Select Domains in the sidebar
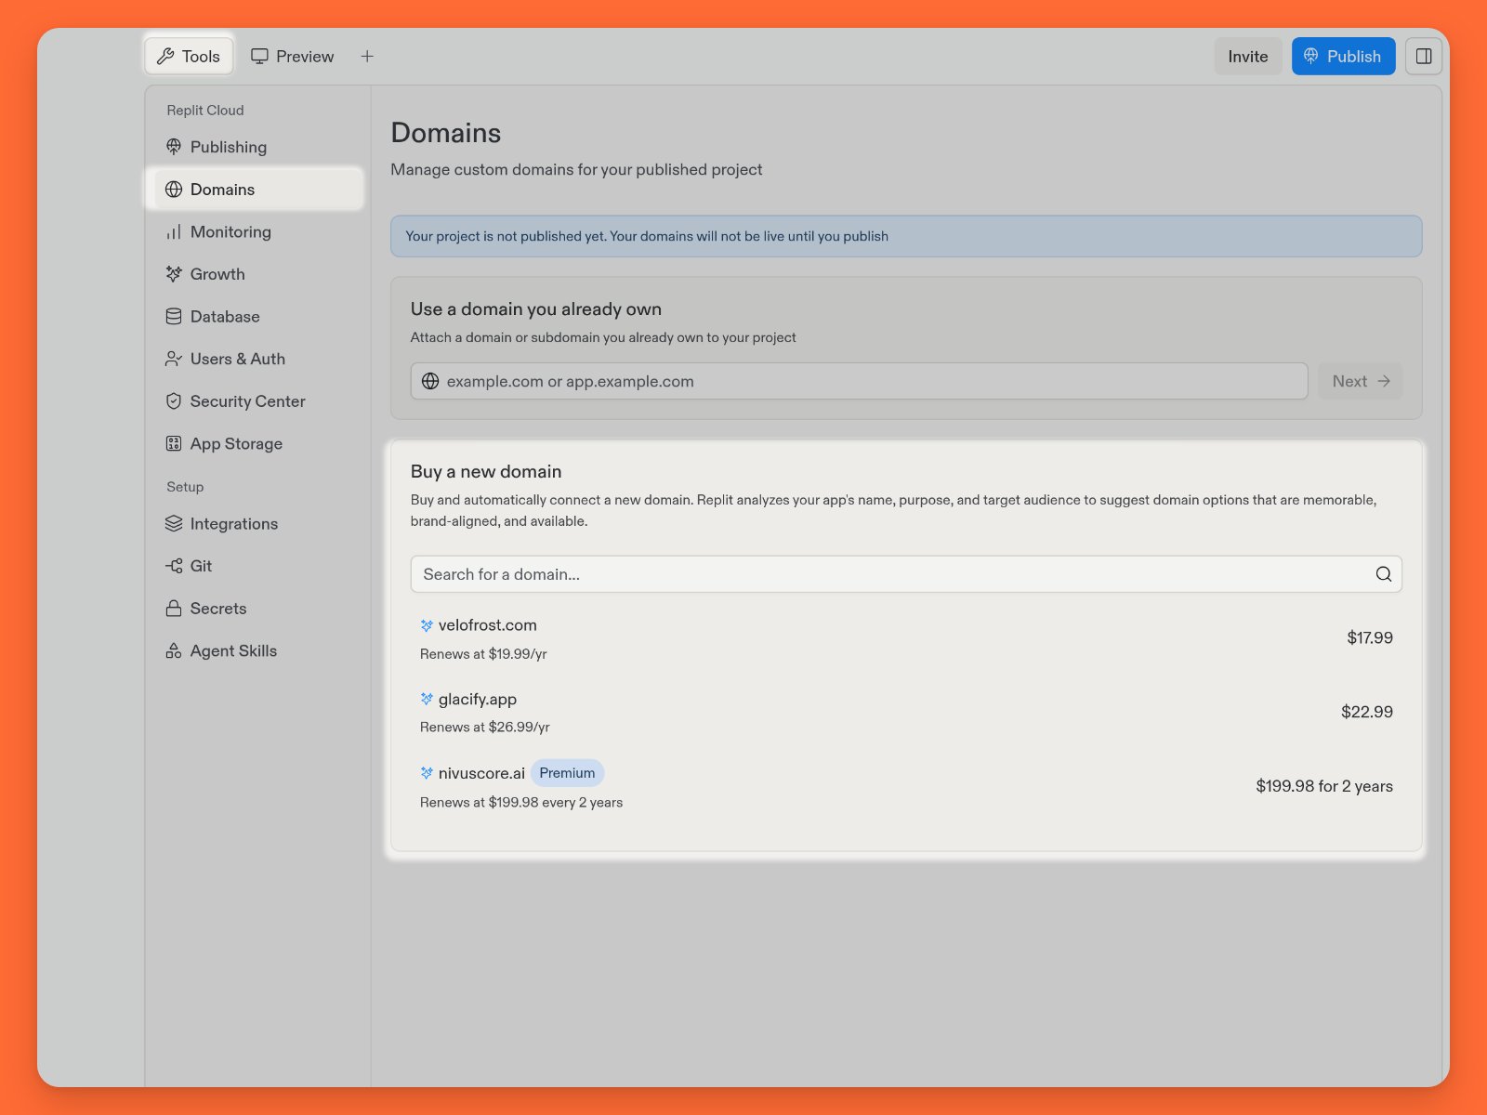Screen dimensions: 1487x1115 (257, 190)
